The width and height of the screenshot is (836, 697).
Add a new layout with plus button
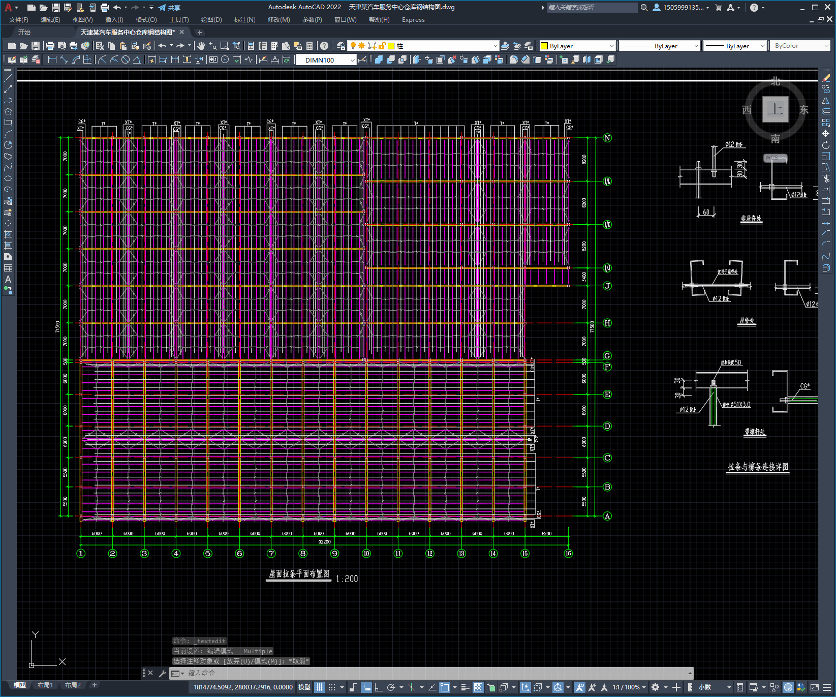tap(95, 685)
